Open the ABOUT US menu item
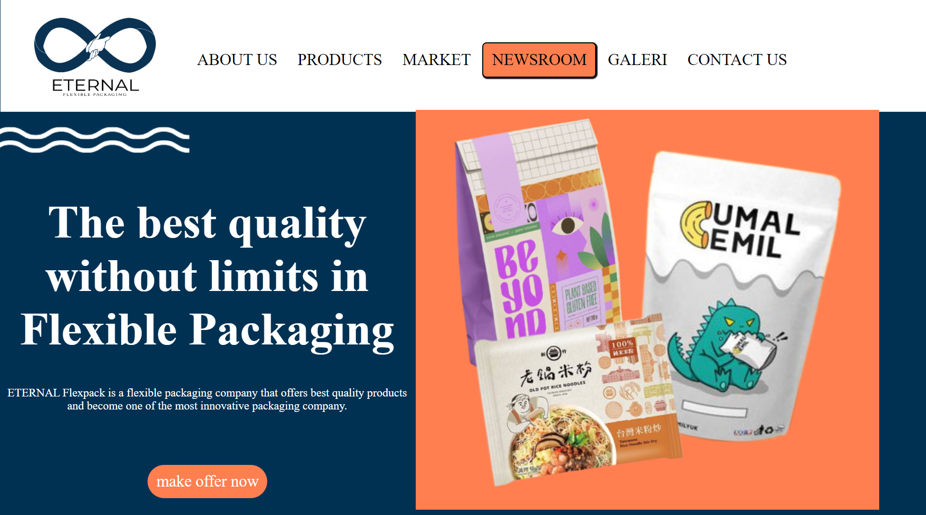The width and height of the screenshot is (926, 515). click(237, 60)
